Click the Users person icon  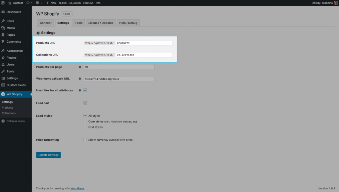pyautogui.click(x=3, y=65)
